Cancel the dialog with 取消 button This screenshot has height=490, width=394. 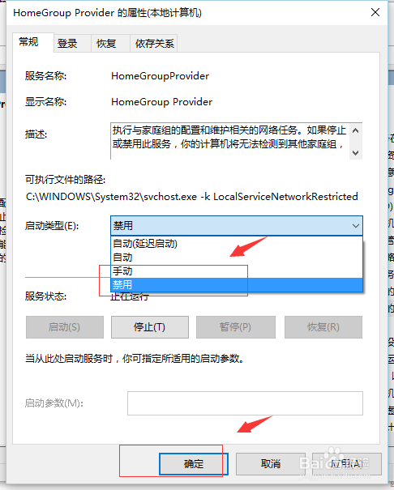click(x=271, y=464)
